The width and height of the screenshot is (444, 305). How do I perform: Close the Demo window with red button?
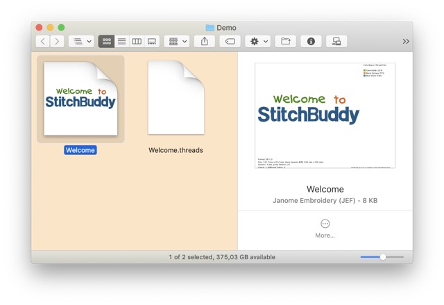[x=39, y=28]
